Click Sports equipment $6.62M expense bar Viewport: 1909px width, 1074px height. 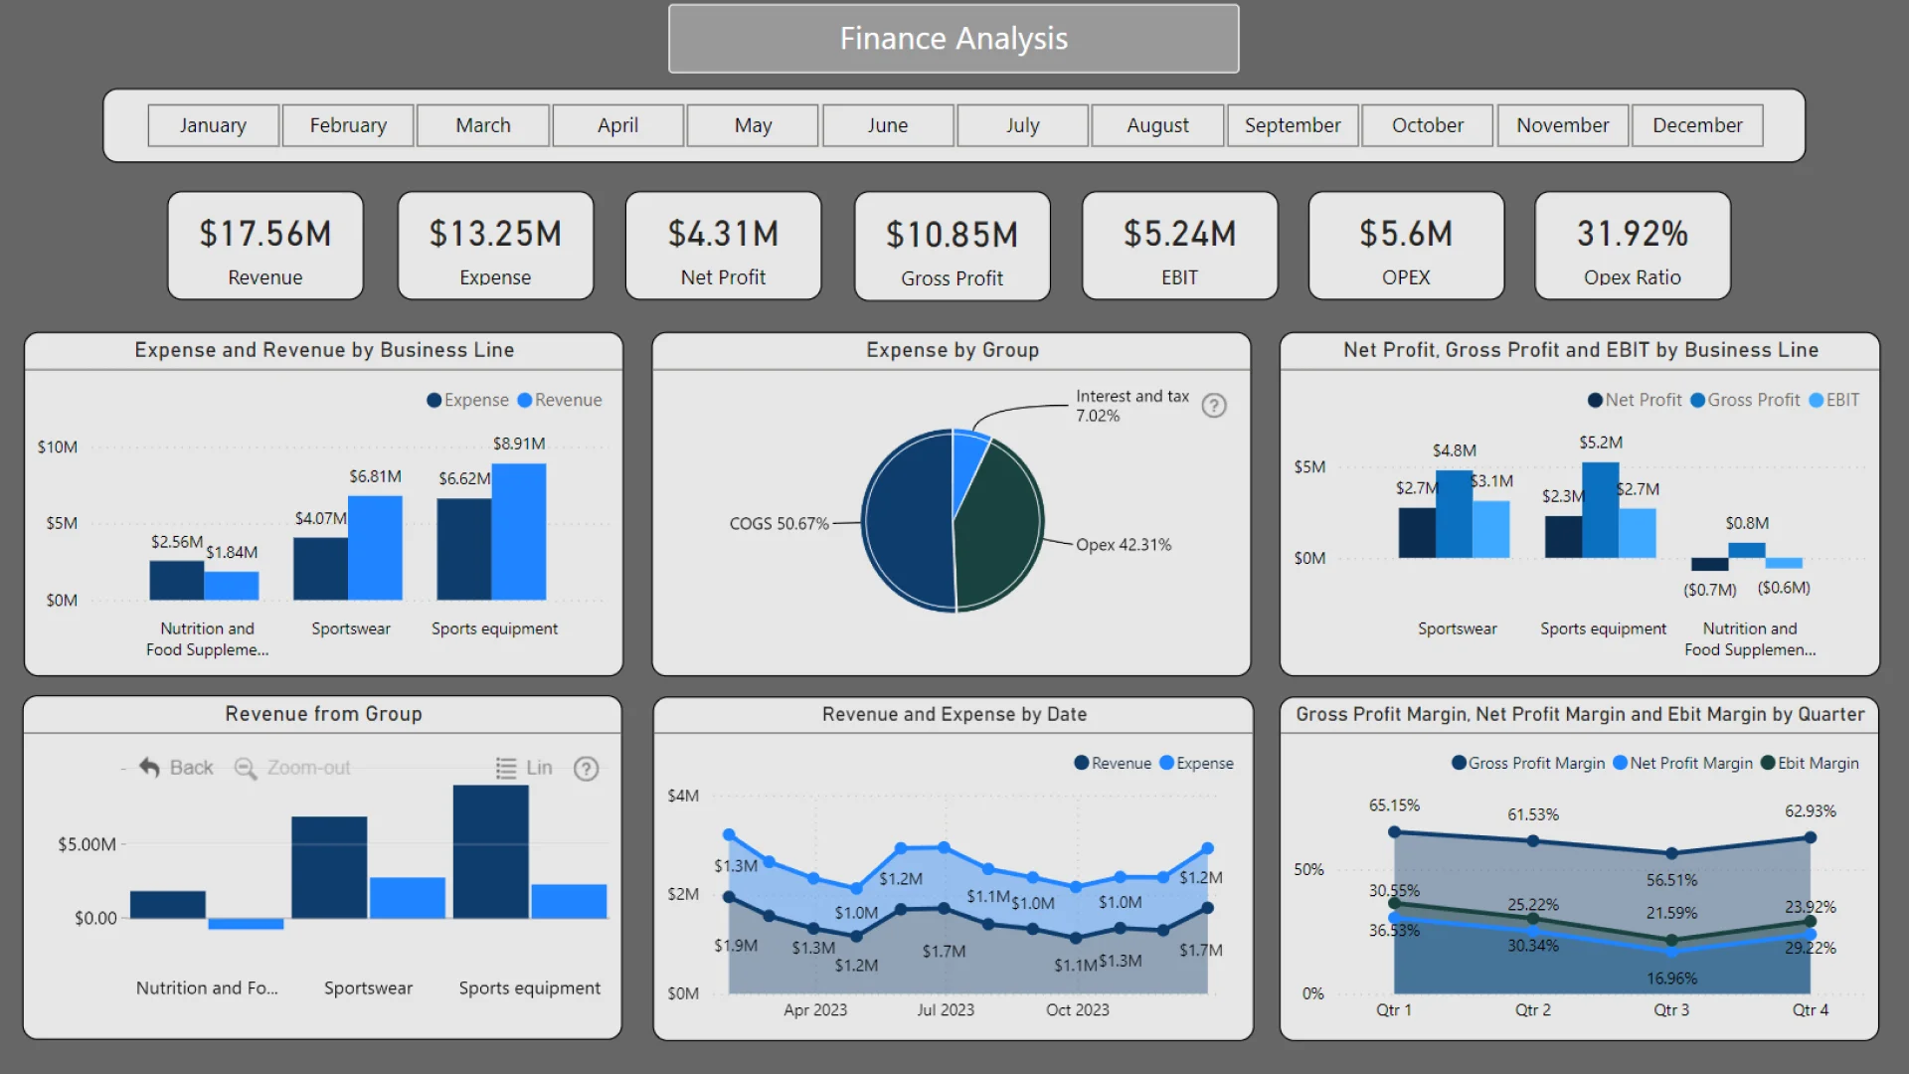click(464, 549)
